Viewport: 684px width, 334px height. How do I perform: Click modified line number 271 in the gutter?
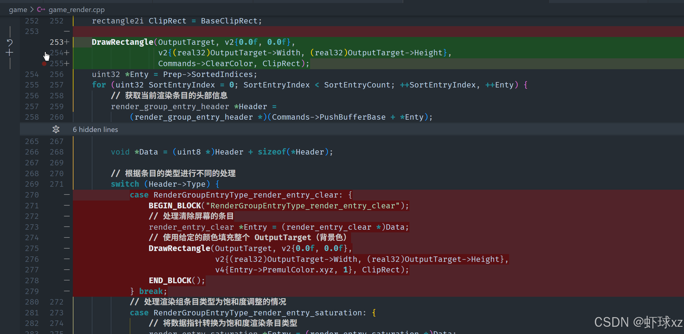point(57,184)
